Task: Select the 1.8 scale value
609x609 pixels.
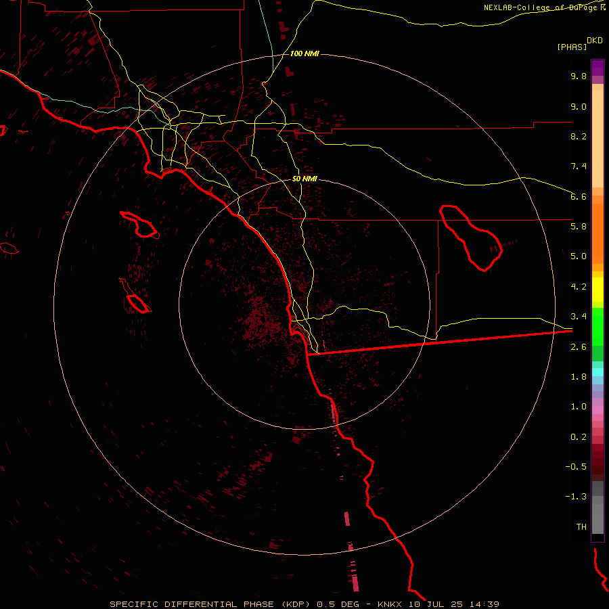Action: [x=579, y=377]
